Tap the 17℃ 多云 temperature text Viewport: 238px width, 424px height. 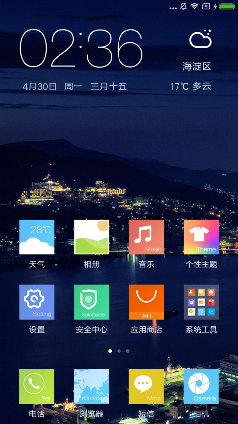click(x=190, y=86)
